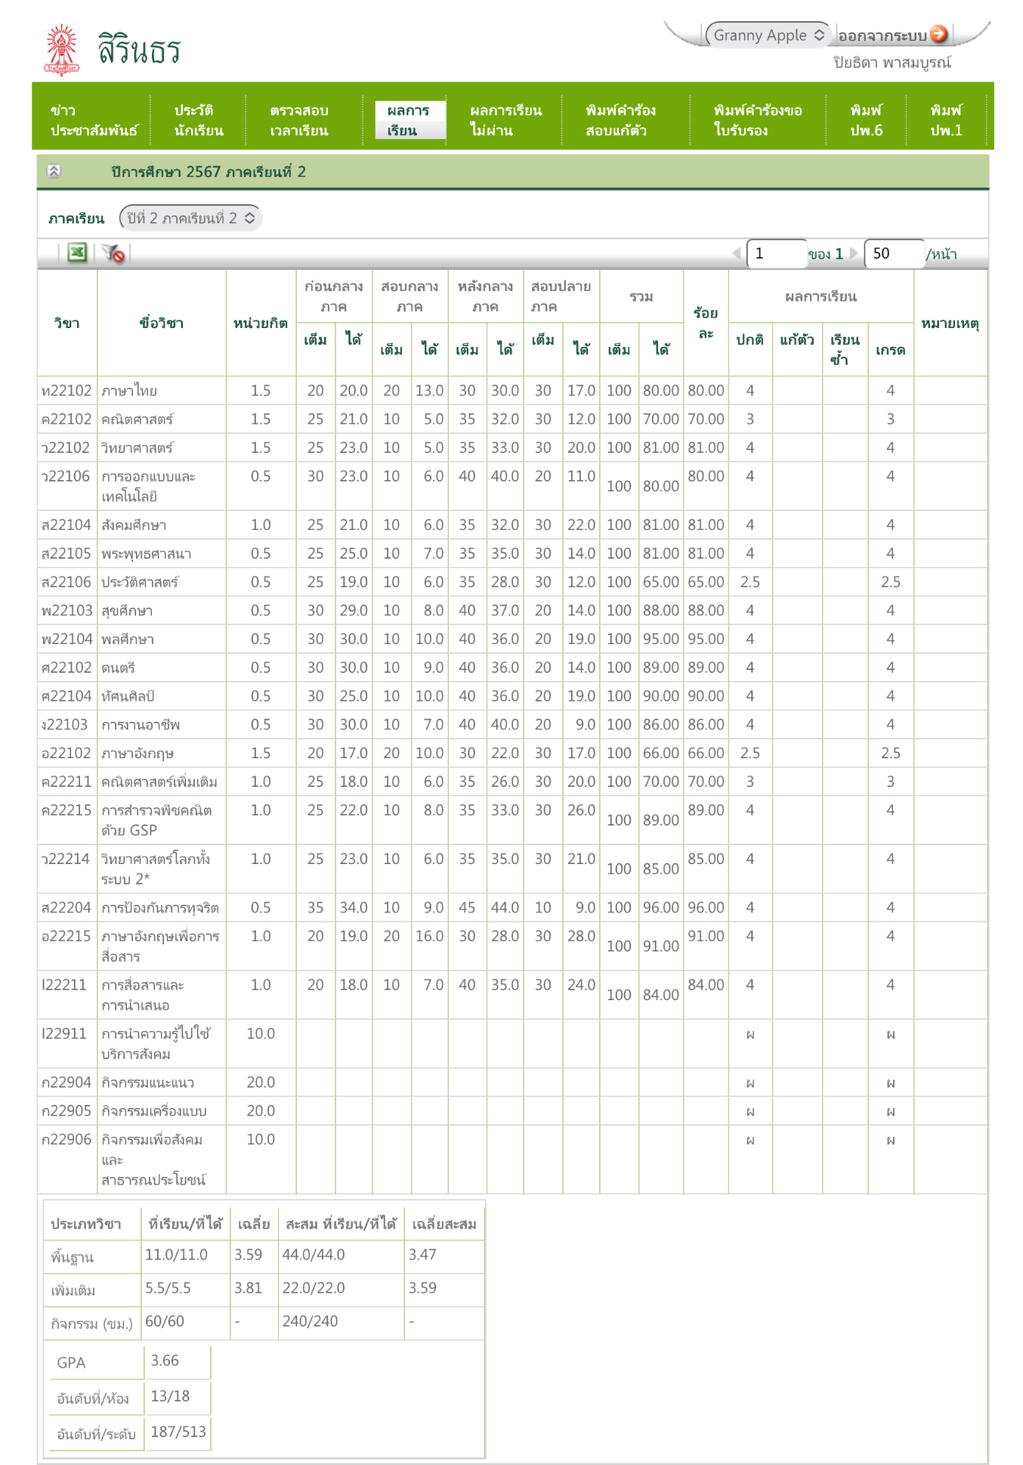1023x1465 pixels.
Task: Select the พระพุทธศาสนา subject row
Action: coord(512,553)
